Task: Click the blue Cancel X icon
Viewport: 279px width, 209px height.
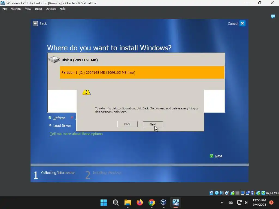Action: (242, 23)
